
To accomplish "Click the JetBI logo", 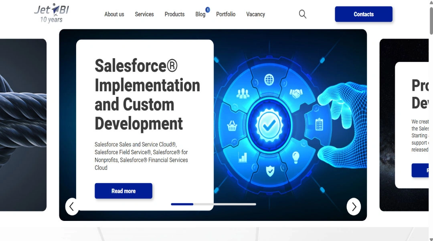I will [x=52, y=13].
